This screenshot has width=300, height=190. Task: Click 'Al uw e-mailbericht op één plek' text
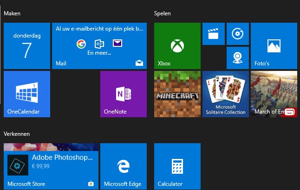(99, 29)
